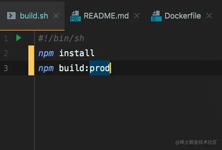
Task: Click line number 1 in gutter
Action: click(x=6, y=38)
